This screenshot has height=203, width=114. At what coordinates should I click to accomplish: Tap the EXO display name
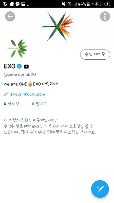pos(10,66)
